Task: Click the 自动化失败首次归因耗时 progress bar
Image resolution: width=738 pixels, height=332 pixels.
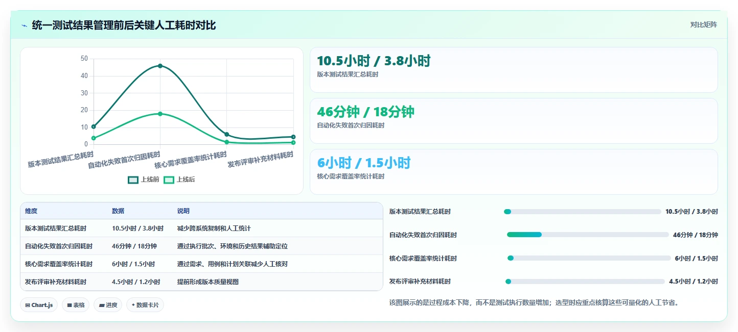Action: pos(588,235)
